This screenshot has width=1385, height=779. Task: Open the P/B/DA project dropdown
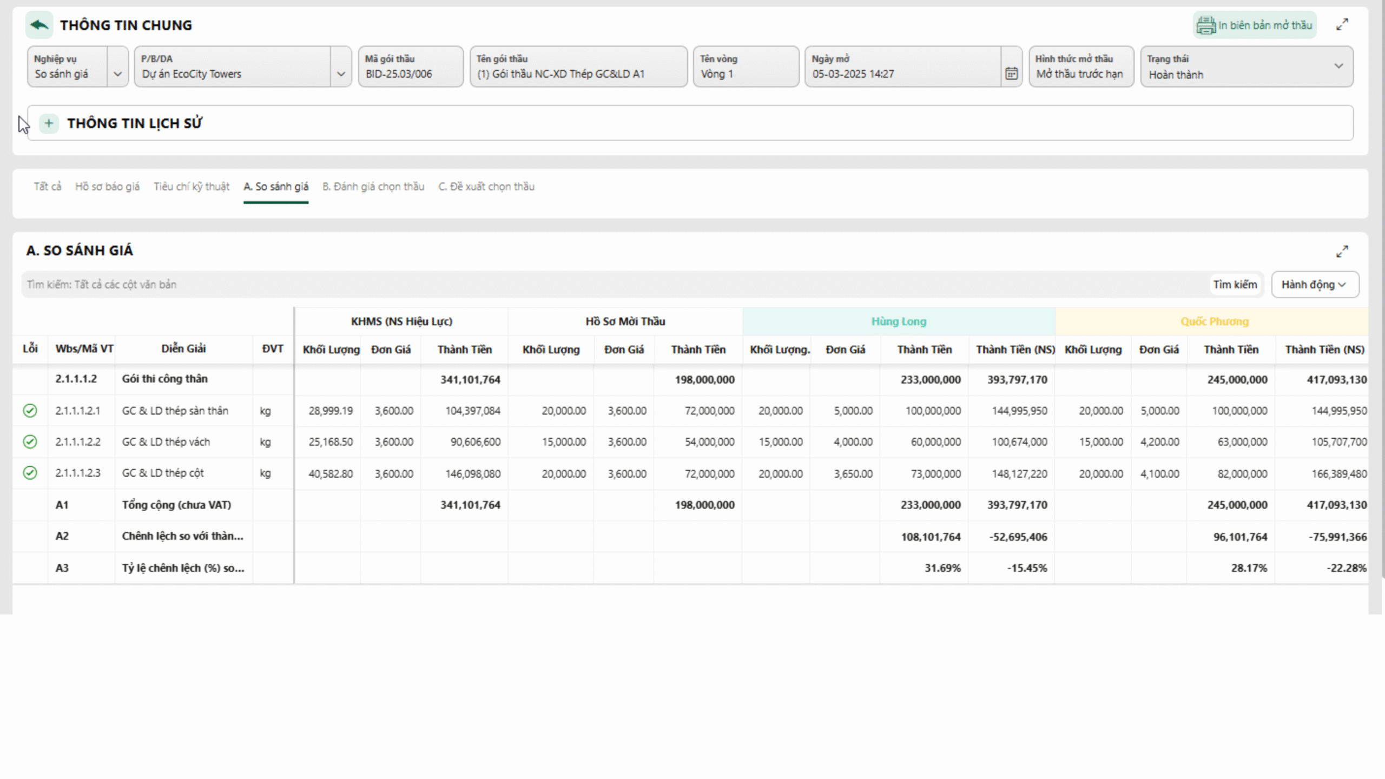coord(341,74)
